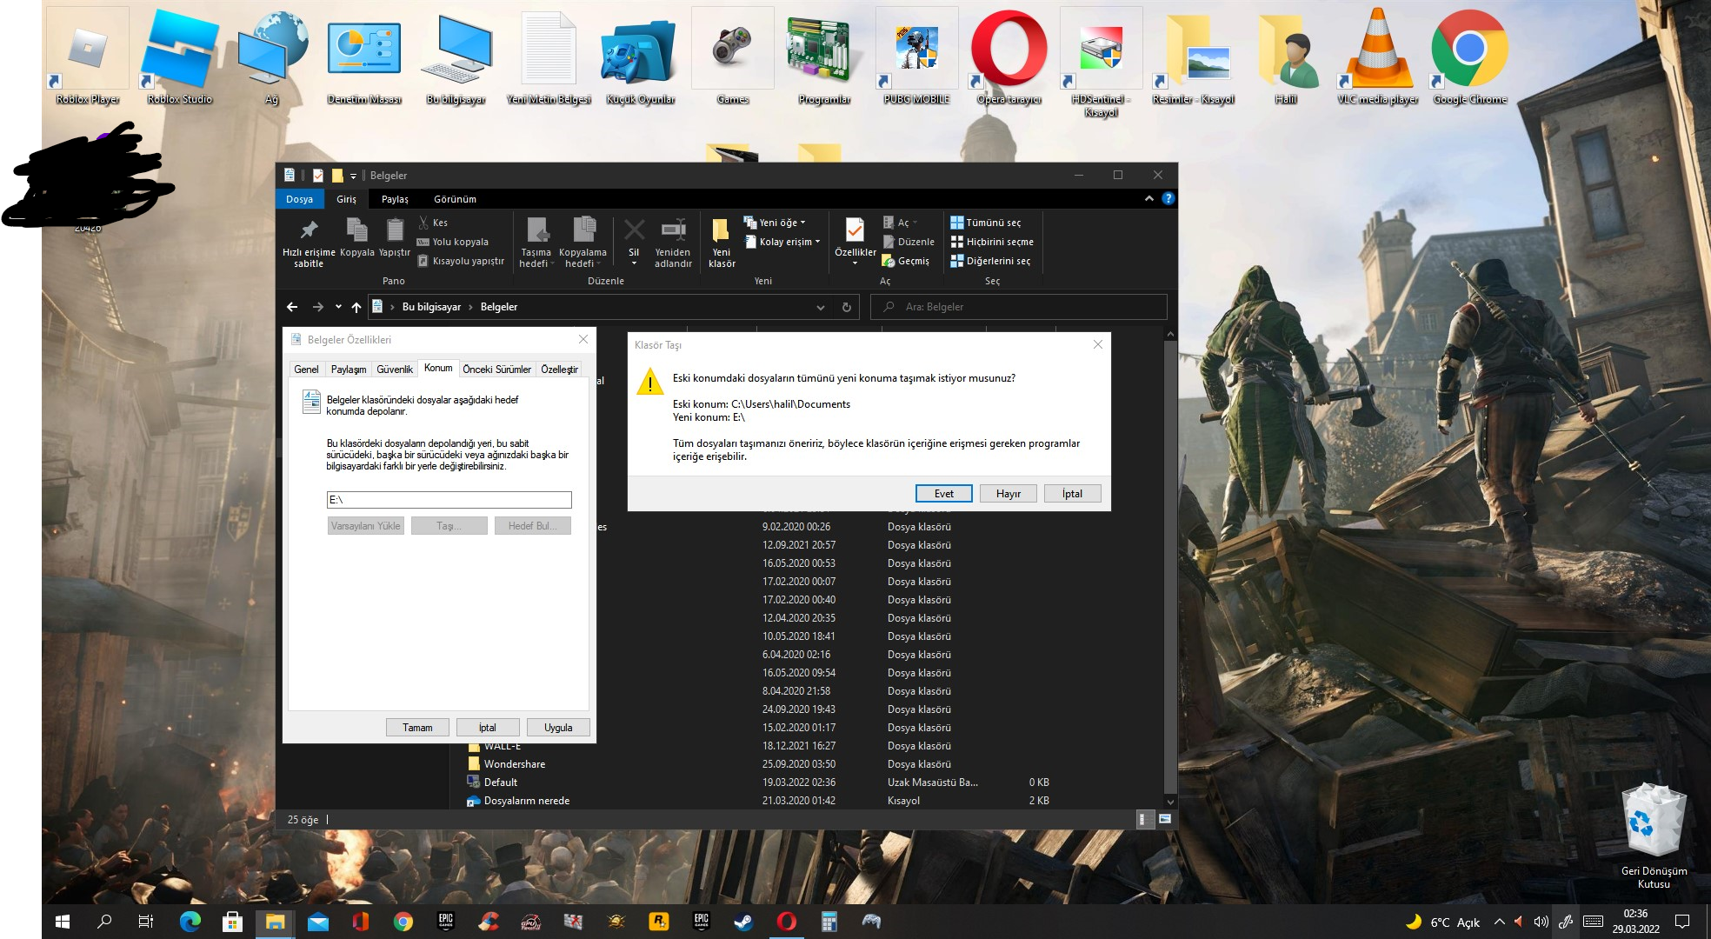Click Yolu kopyala in the ribbon
This screenshot has width=1711, height=939.
tap(453, 242)
